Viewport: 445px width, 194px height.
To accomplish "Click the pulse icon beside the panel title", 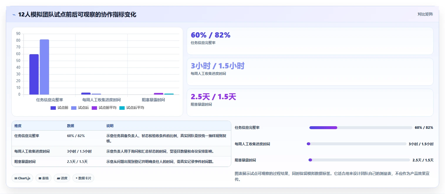I will point(14,15).
